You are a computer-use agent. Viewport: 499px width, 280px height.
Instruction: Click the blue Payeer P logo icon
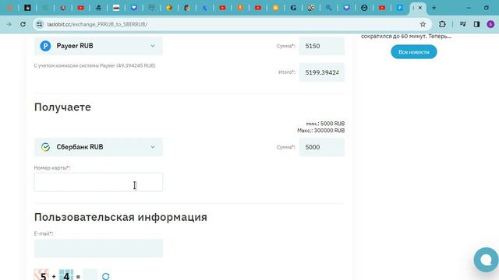pos(45,46)
